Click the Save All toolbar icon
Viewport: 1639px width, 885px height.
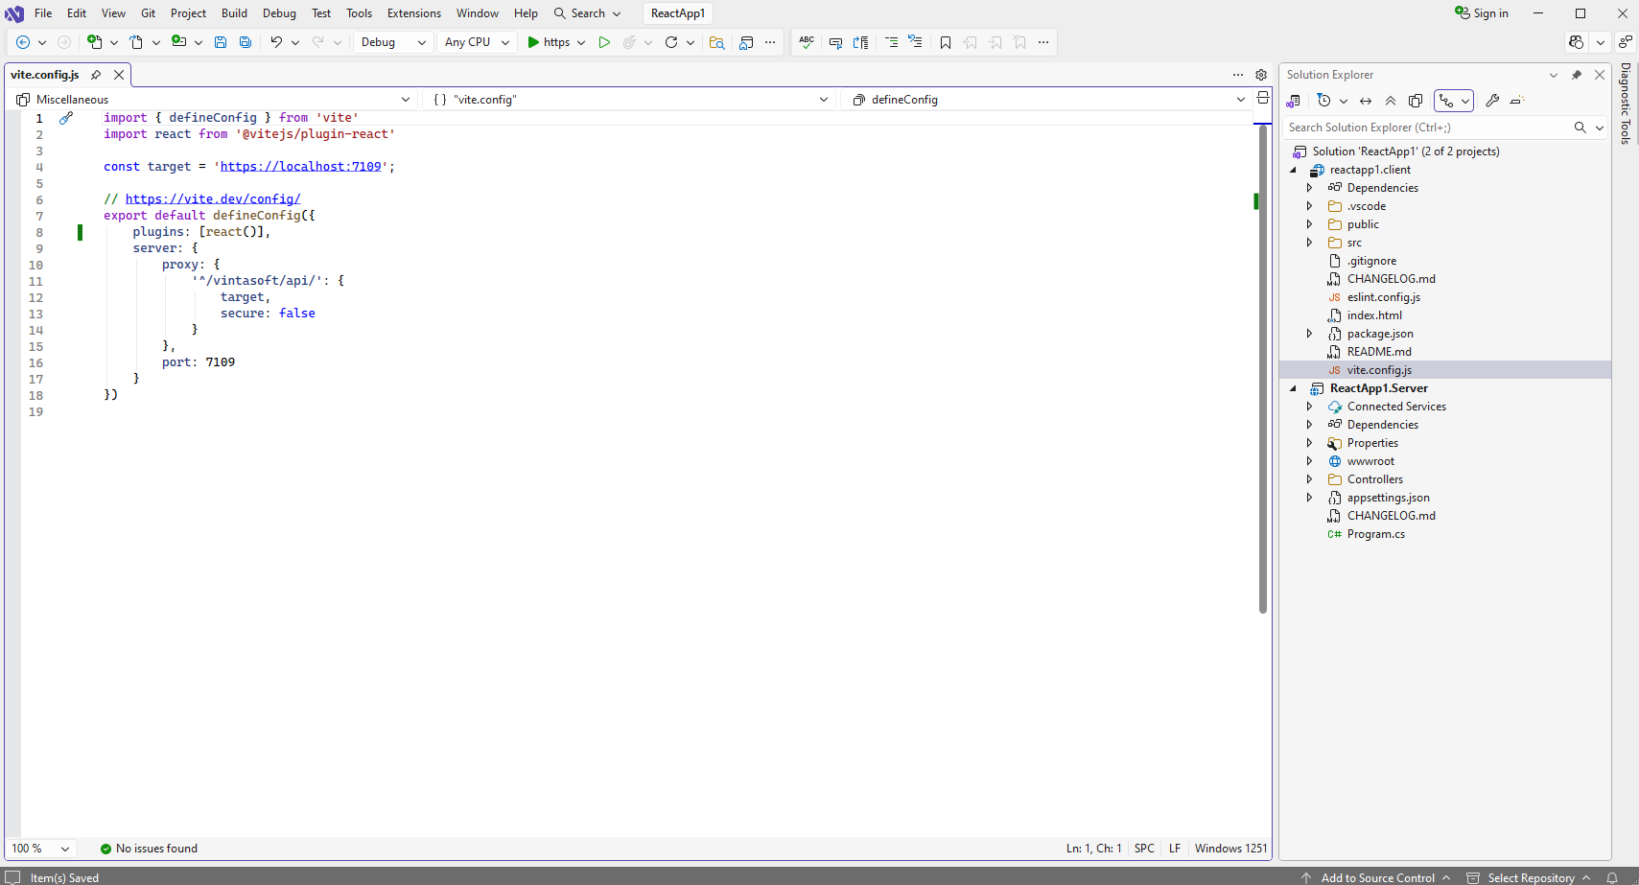coord(246,42)
